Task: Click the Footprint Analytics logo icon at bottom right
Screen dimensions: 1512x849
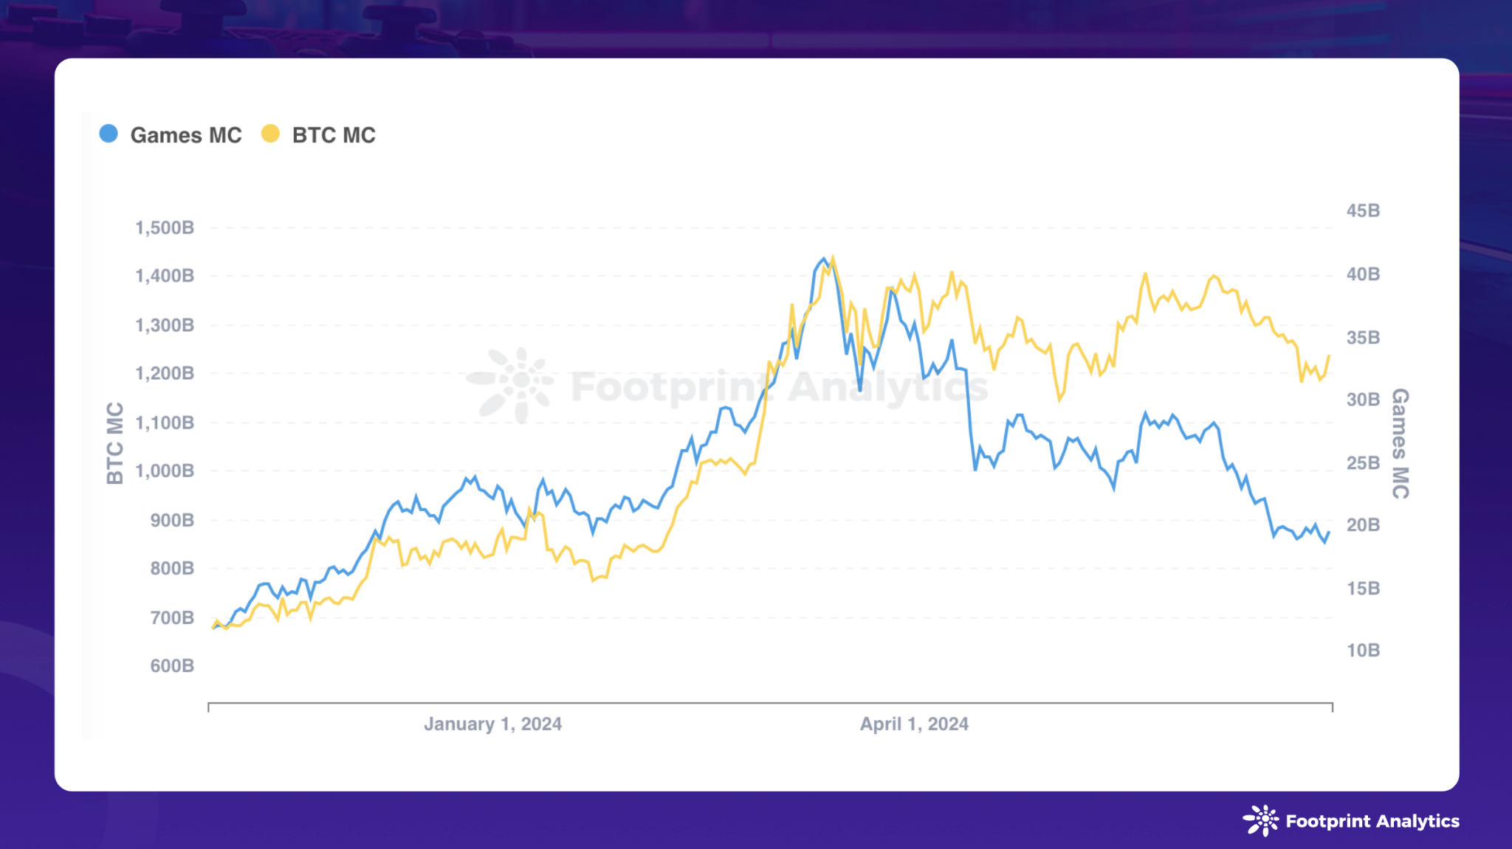Action: 1261,820
